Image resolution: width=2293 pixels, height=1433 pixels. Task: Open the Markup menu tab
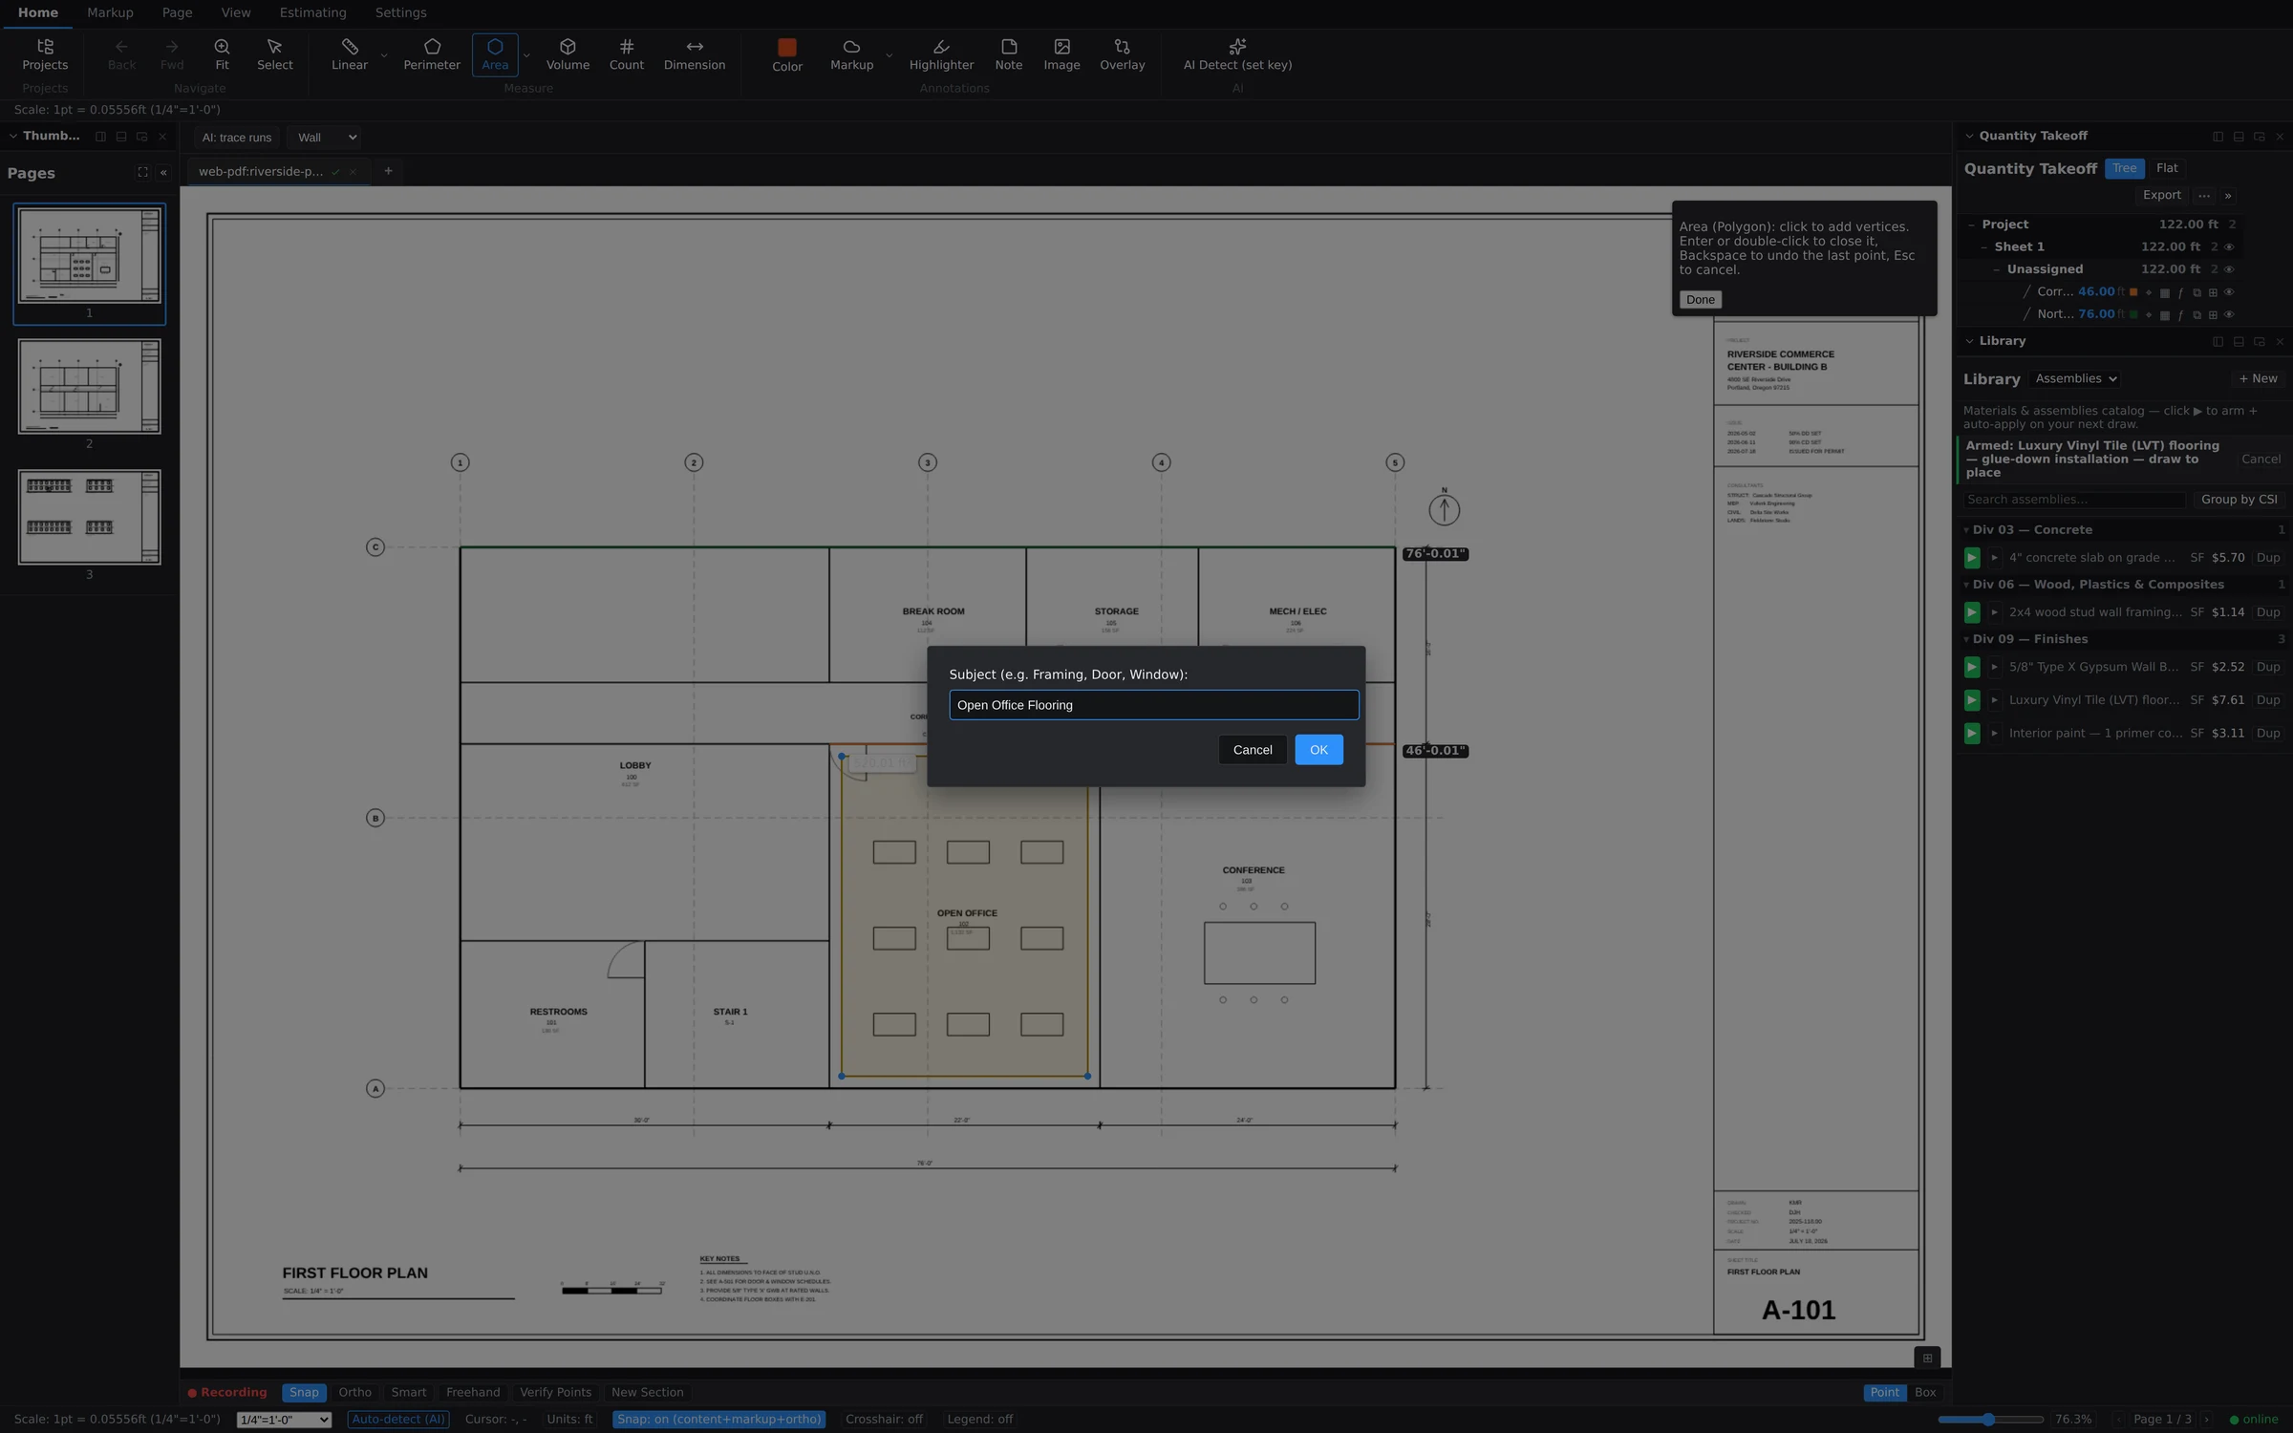click(110, 12)
